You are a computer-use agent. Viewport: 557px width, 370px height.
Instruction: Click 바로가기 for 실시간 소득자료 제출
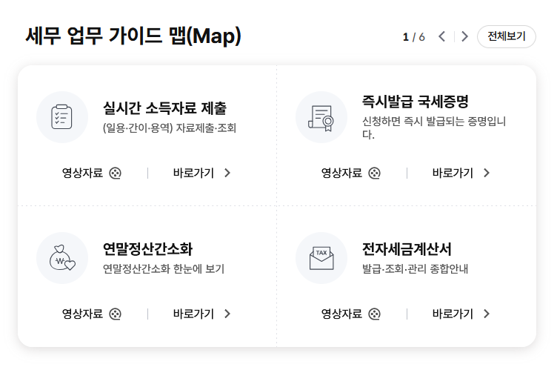[x=202, y=173]
